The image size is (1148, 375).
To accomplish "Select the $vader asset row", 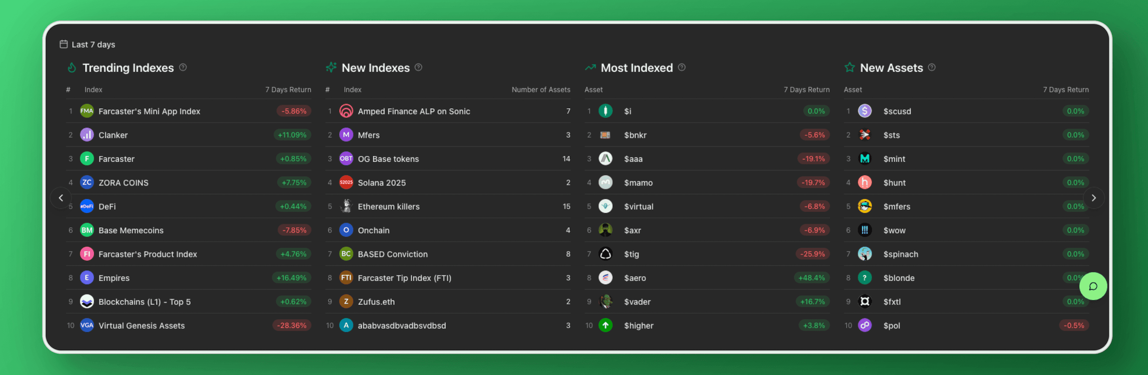I will tap(707, 302).
